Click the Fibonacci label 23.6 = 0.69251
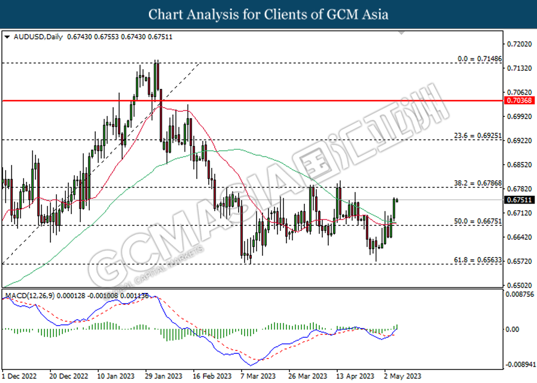The image size is (537, 383). coord(478,136)
